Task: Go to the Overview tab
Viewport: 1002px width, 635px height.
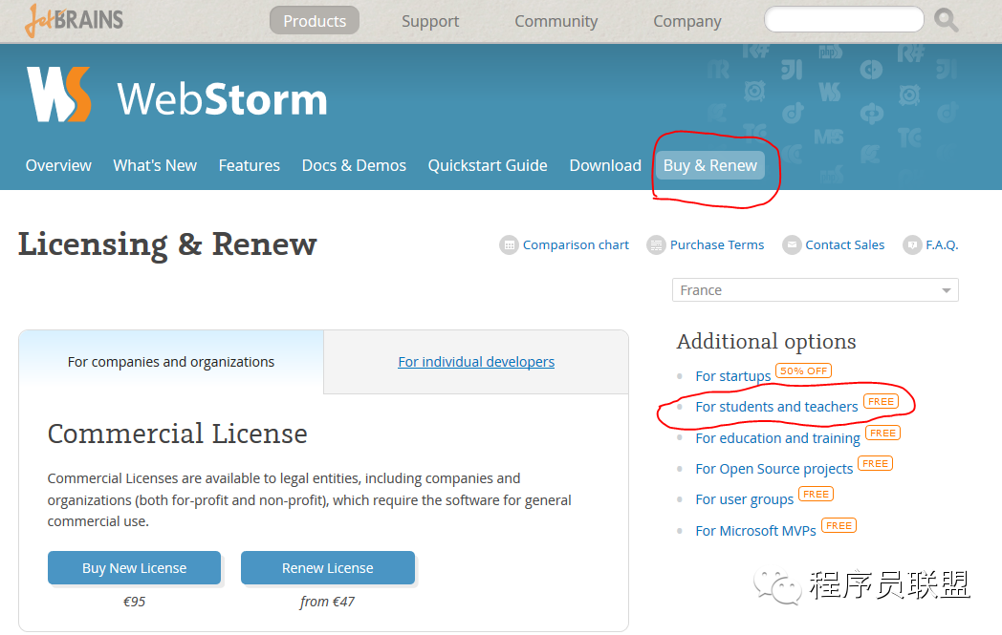Action: tap(58, 165)
